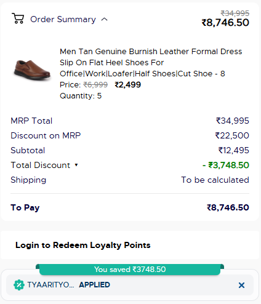Screen dimensions: 261x304
Task: Expand the Total Discount dropdown arrow
Action: (76, 165)
